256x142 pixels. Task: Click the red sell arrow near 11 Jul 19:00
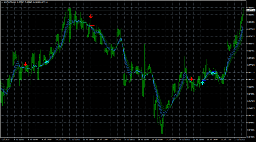(91, 17)
